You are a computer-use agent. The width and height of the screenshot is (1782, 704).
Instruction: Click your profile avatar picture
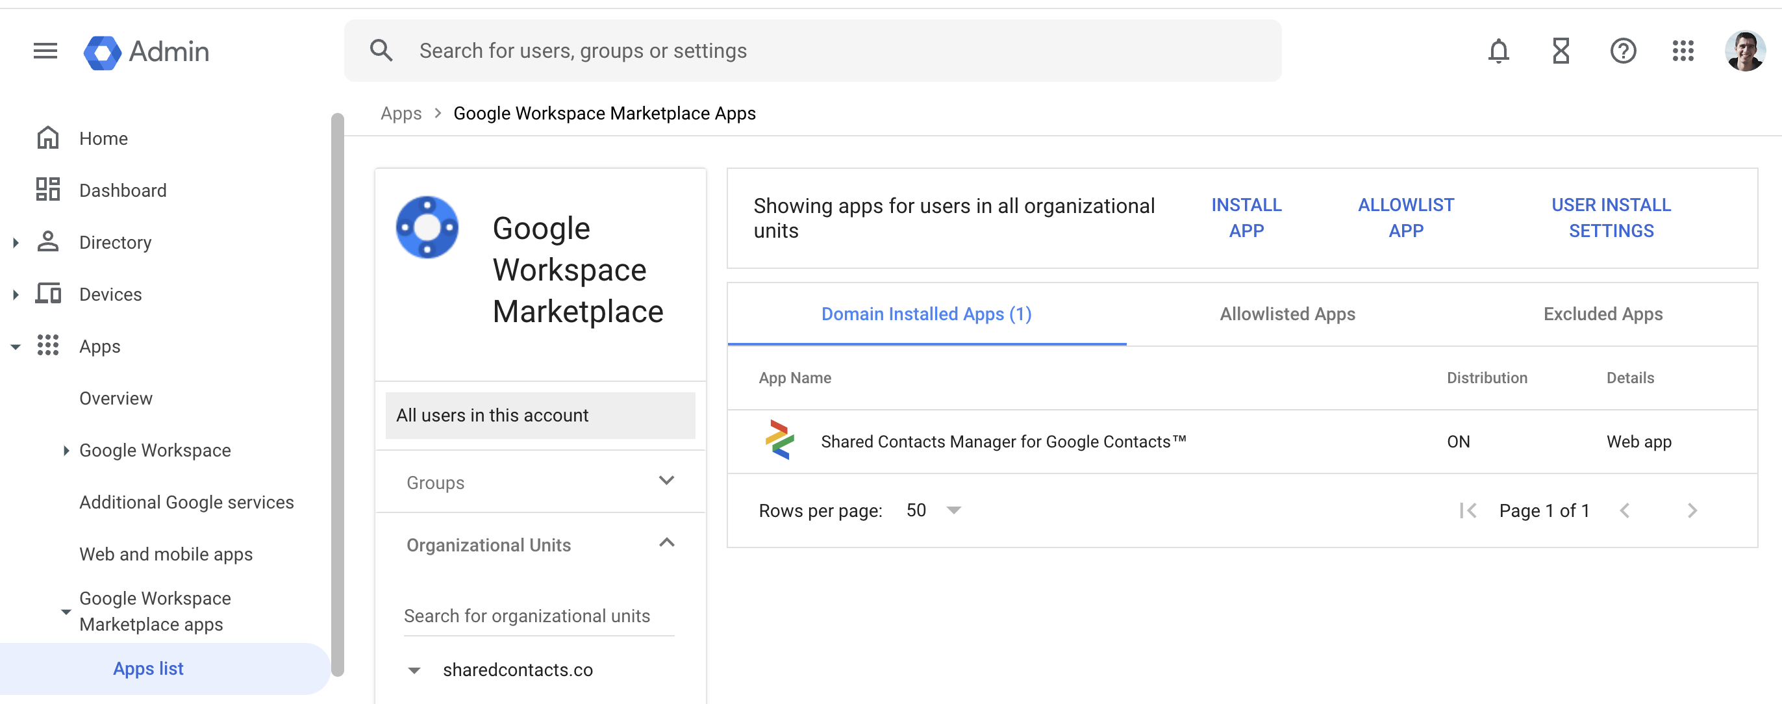(x=1742, y=50)
